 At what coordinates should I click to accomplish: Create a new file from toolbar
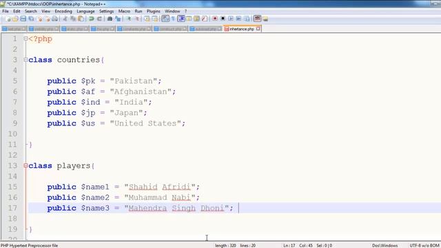coord(8,19)
